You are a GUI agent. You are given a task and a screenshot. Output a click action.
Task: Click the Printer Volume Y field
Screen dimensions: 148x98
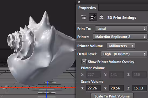click(x=116, y=75)
